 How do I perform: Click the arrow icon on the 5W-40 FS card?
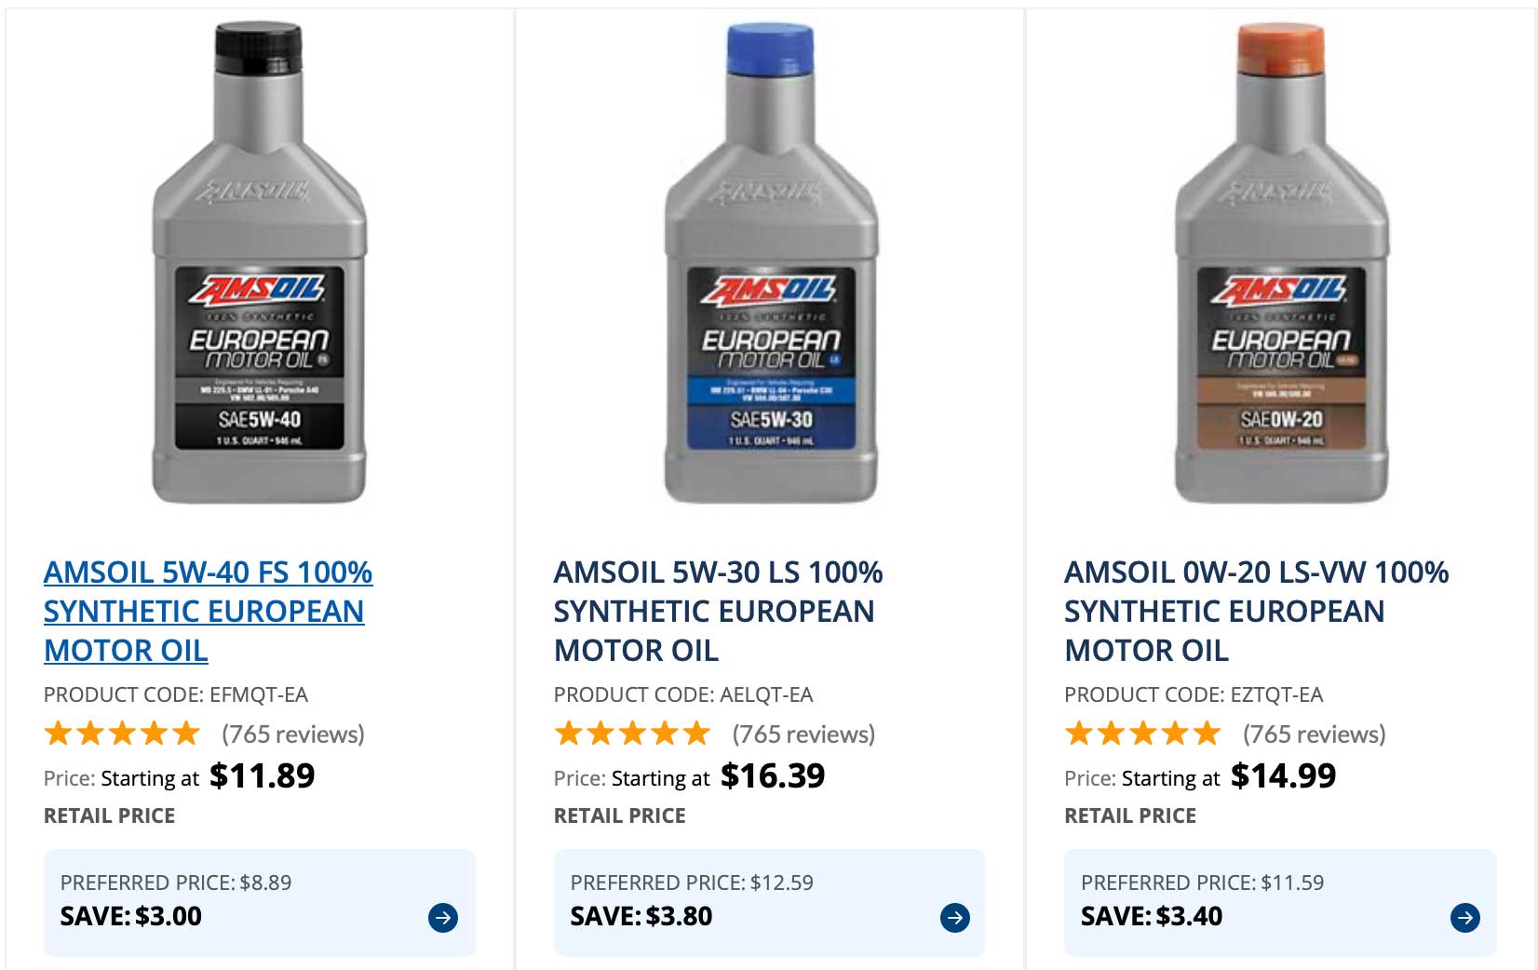(x=443, y=917)
